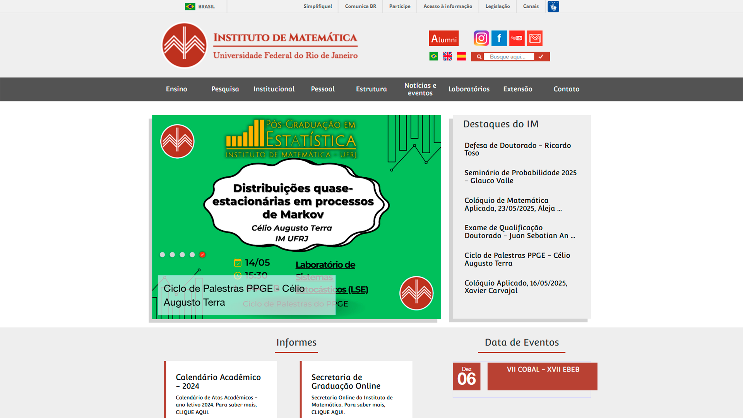Open the YouTube icon link
This screenshot has height=418, width=743.
[517, 38]
